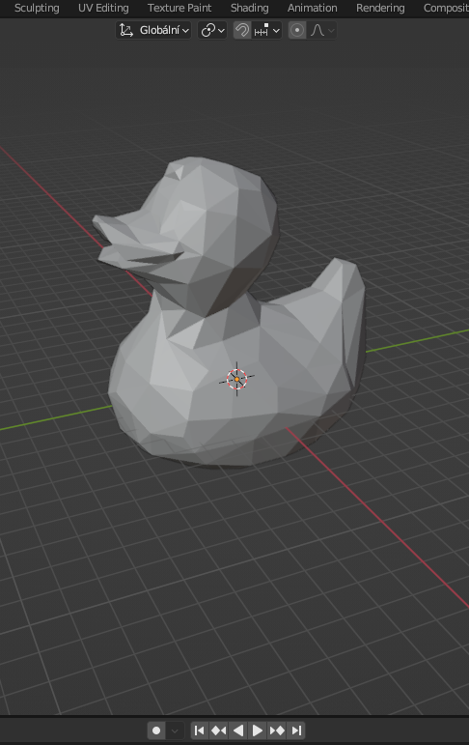
Task: Jump to the previous keyframe
Action: 219,731
